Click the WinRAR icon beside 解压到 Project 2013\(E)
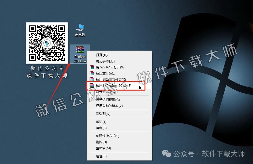 [x=91, y=85]
